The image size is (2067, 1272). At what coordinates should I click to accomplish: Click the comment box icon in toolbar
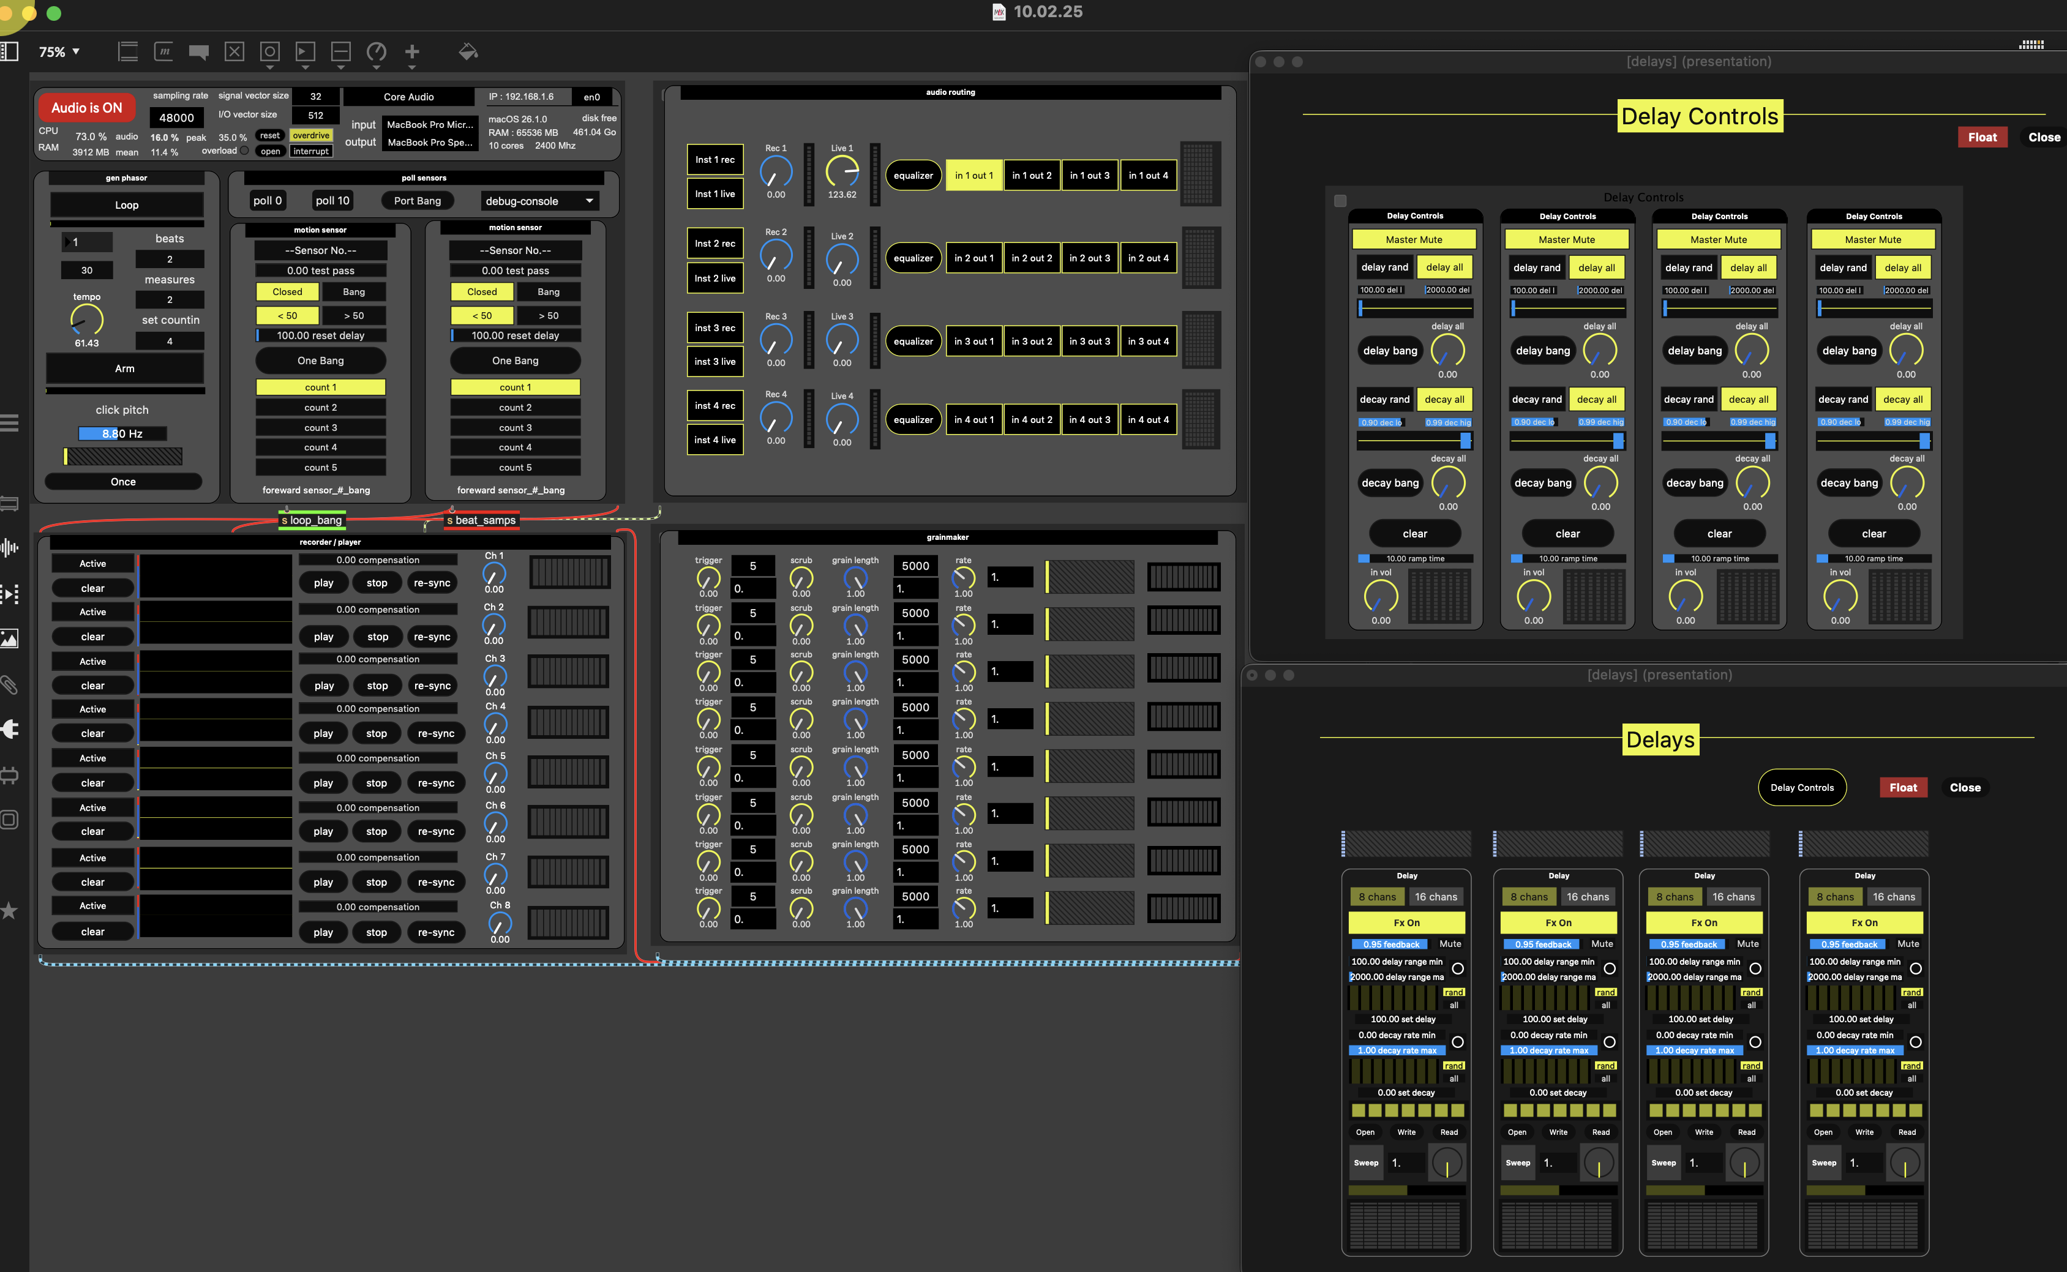[x=198, y=52]
